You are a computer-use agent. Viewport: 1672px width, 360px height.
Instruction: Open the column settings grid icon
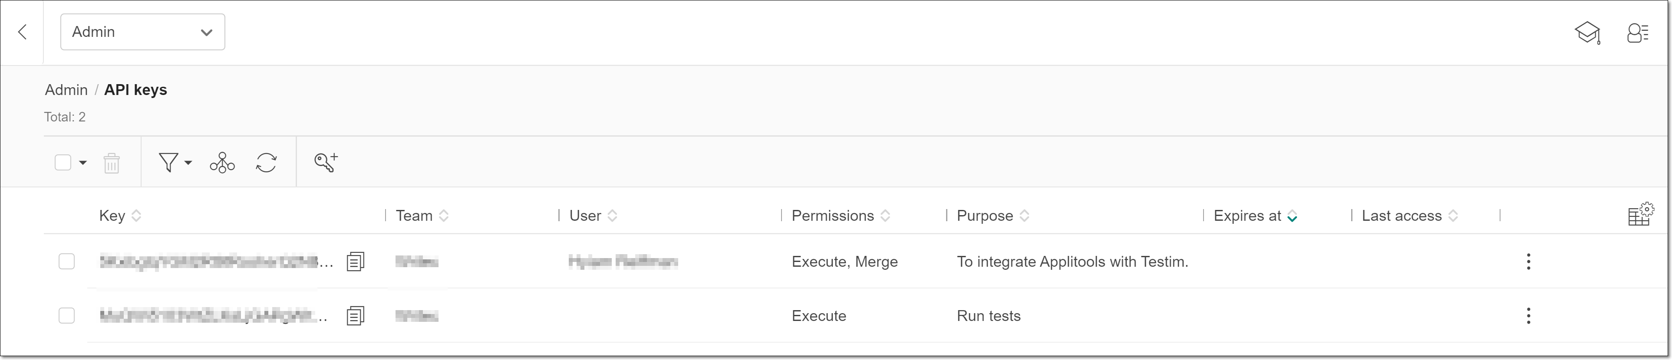click(x=1640, y=215)
